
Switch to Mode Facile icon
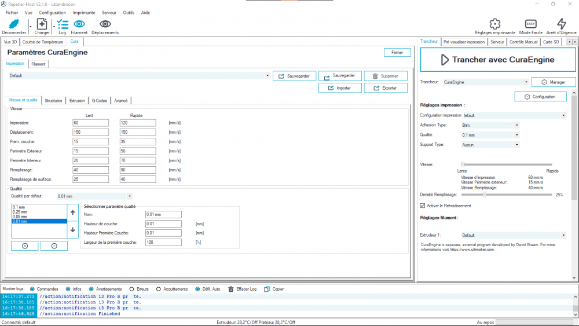pyautogui.click(x=530, y=24)
